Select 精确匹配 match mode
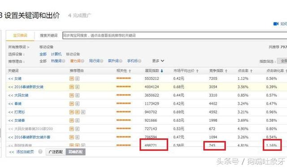 point(75,152)
